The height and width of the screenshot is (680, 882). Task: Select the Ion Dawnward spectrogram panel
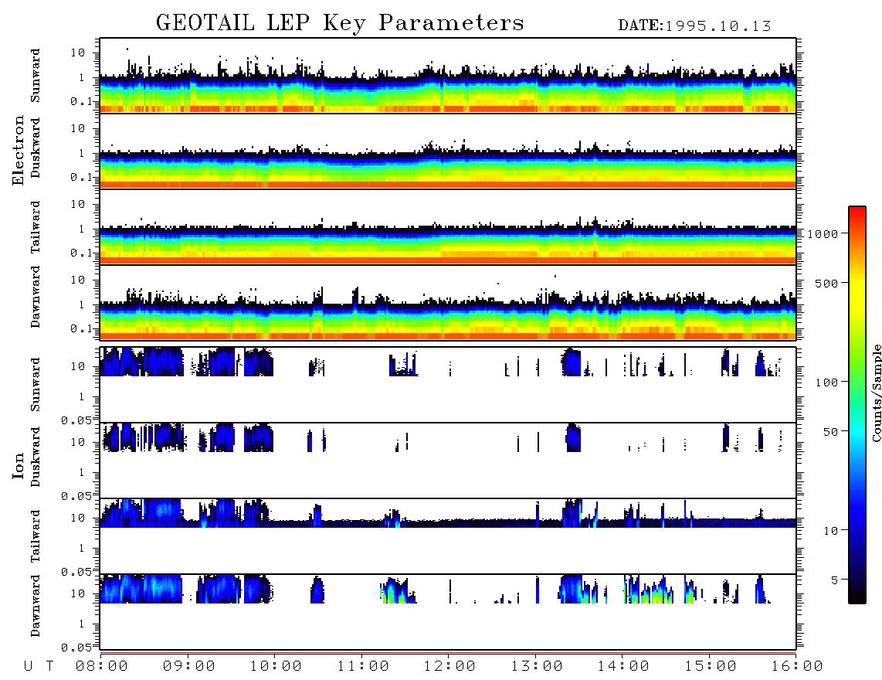pos(448,611)
